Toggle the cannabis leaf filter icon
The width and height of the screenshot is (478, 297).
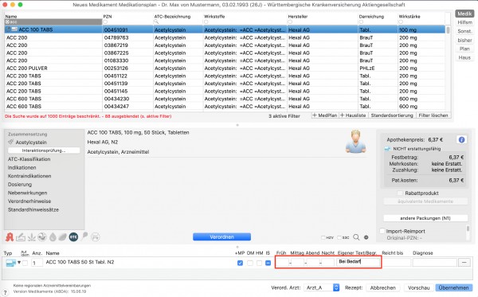coord(32,237)
